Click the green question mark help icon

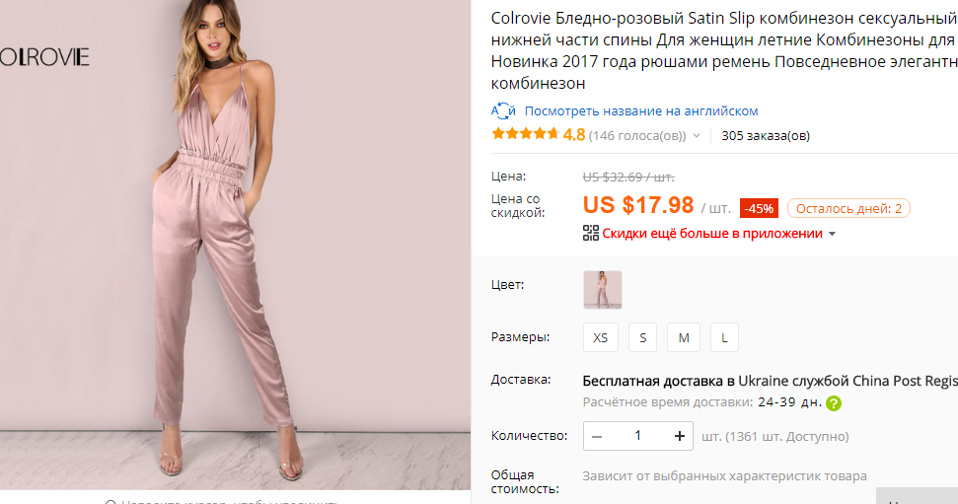pyautogui.click(x=834, y=403)
